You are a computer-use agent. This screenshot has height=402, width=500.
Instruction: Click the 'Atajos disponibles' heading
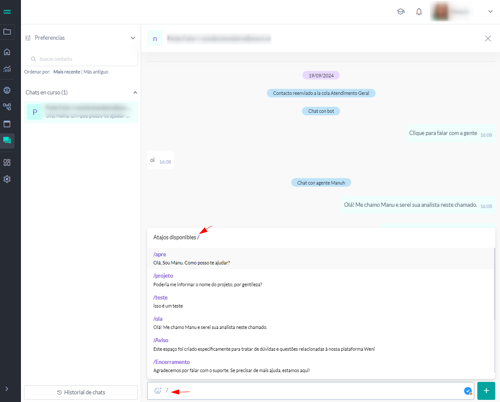click(175, 238)
